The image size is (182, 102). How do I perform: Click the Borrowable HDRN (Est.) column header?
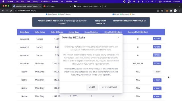pos(138,32)
